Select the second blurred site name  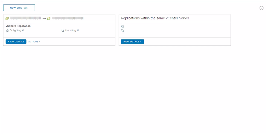pyautogui.click(x=67, y=18)
